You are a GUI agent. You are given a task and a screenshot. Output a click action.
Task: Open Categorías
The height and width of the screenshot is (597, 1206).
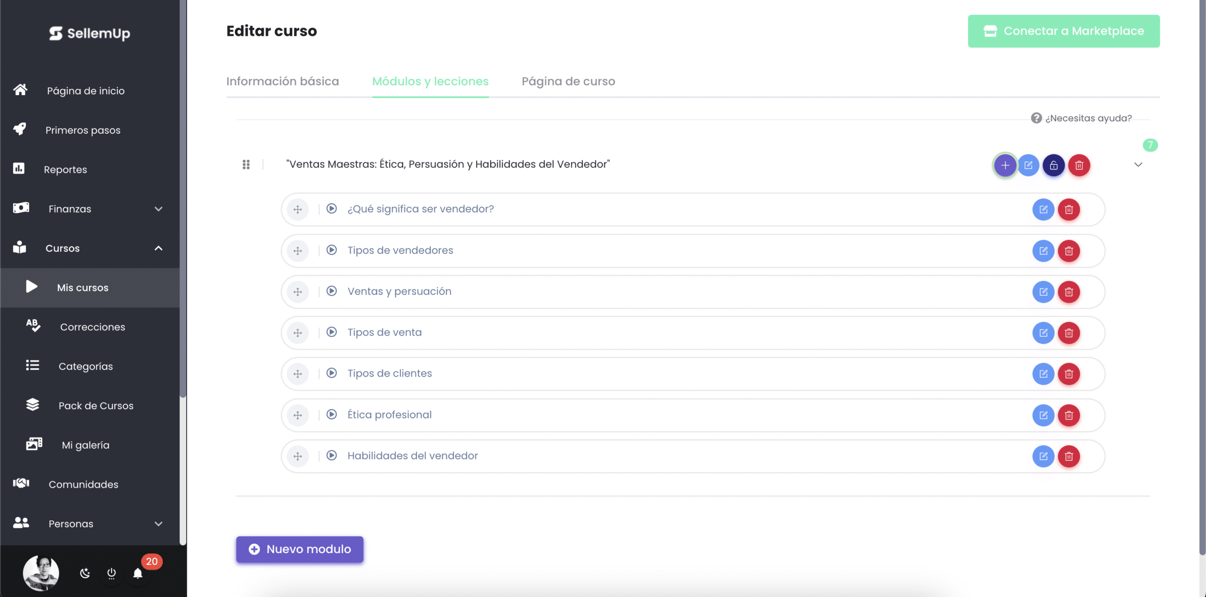click(x=90, y=366)
